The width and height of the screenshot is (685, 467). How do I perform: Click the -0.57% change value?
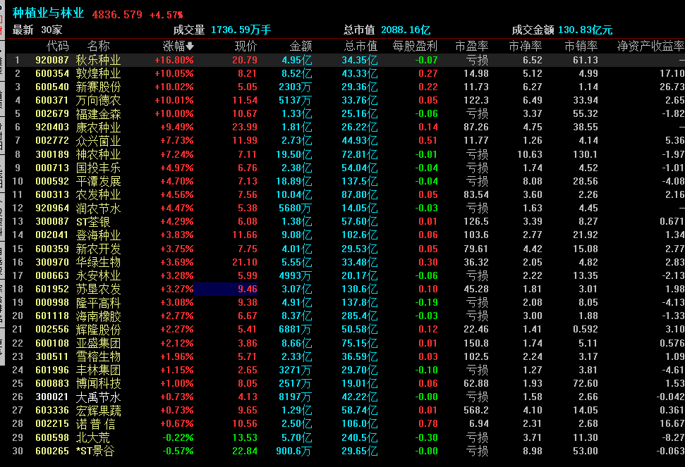pyautogui.click(x=178, y=451)
